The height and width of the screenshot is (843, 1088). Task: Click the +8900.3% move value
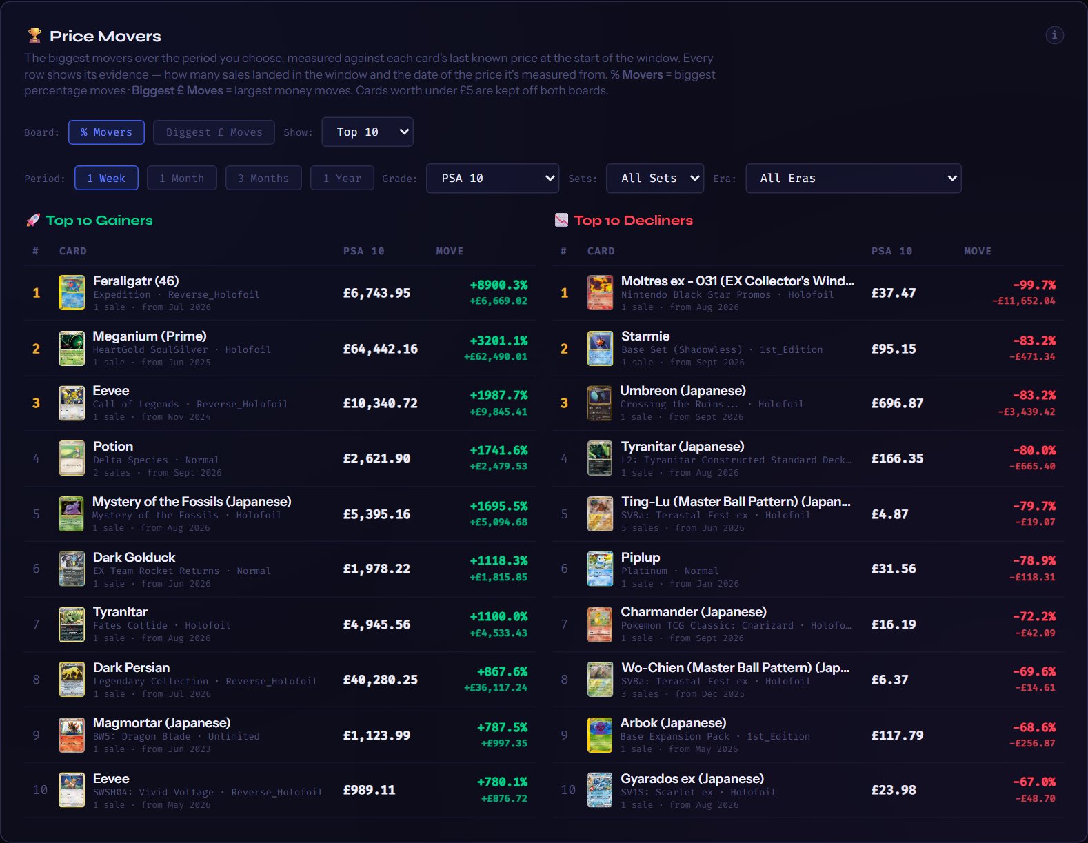(x=498, y=285)
